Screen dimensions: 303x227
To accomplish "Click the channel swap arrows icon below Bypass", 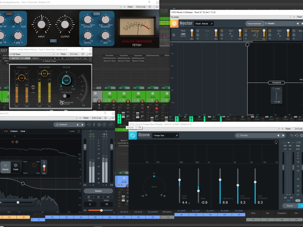I will [108, 197].
